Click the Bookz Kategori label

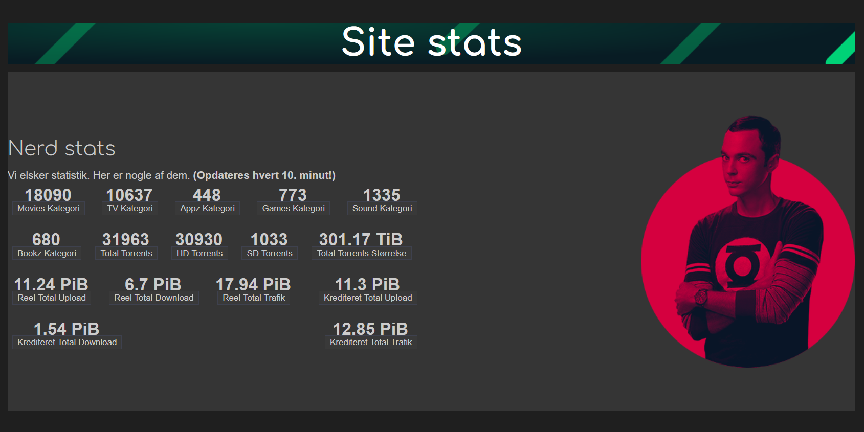point(47,253)
